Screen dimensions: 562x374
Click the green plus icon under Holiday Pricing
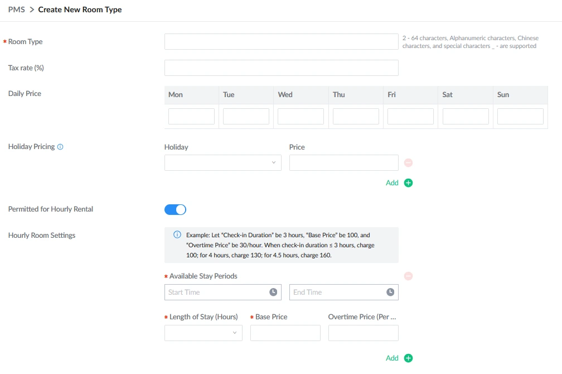[x=408, y=183]
